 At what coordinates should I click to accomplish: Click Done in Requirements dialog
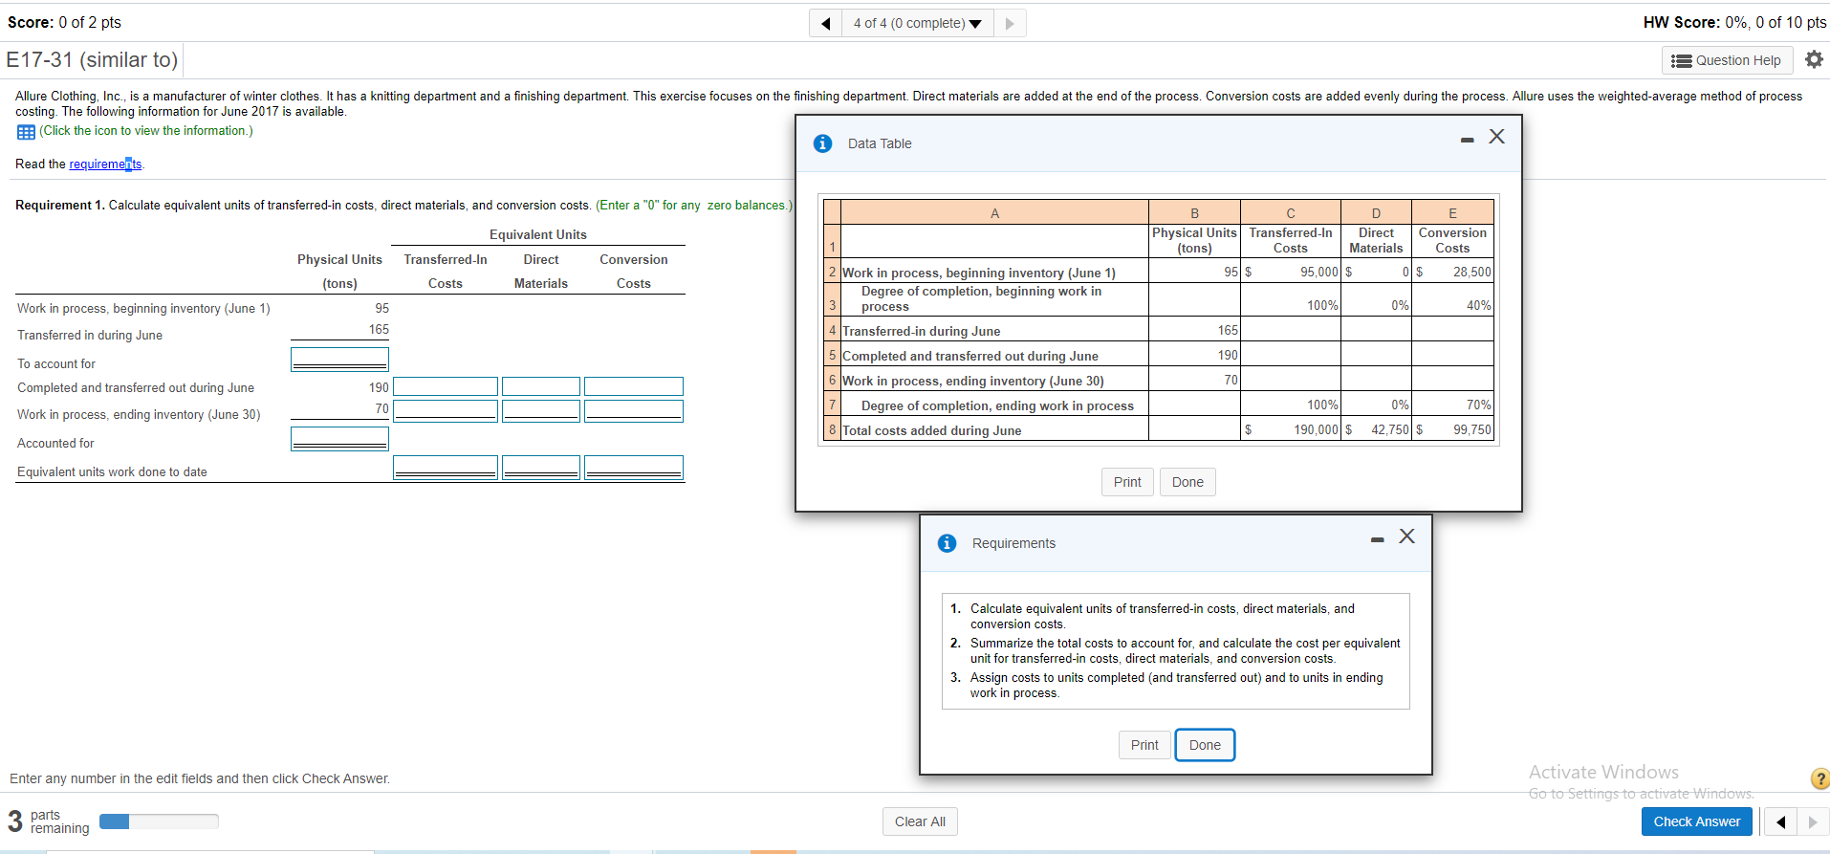point(1205,745)
